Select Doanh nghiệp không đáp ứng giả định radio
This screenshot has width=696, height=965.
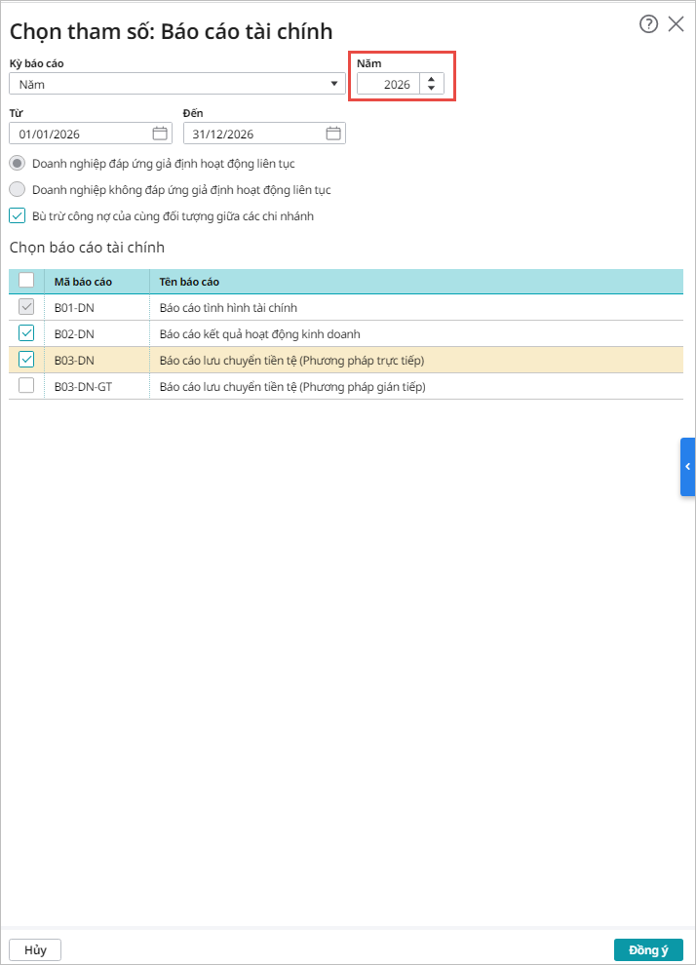(18, 189)
